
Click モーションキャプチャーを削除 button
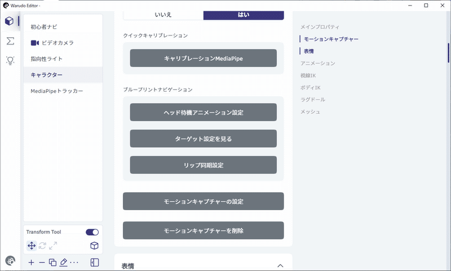click(x=204, y=230)
